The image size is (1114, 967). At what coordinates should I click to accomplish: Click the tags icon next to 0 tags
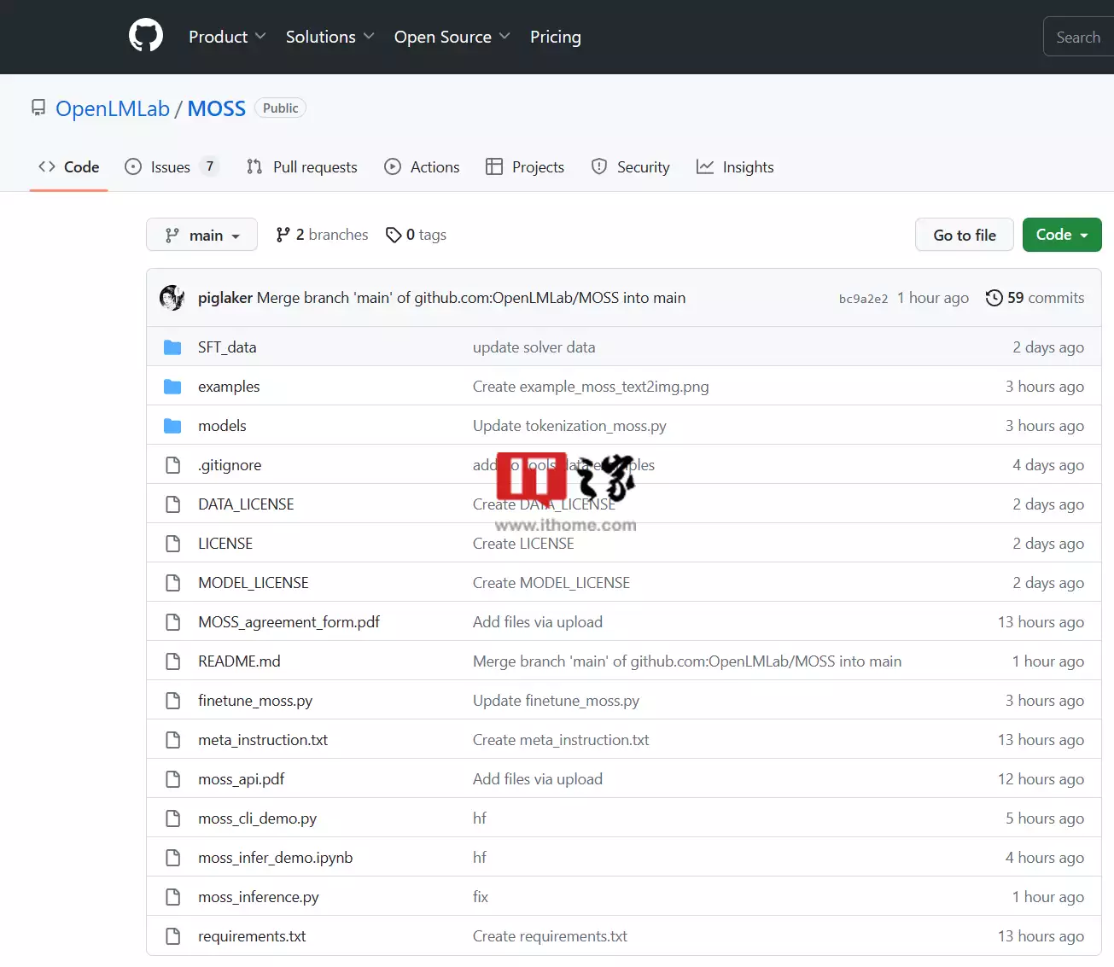click(x=394, y=235)
